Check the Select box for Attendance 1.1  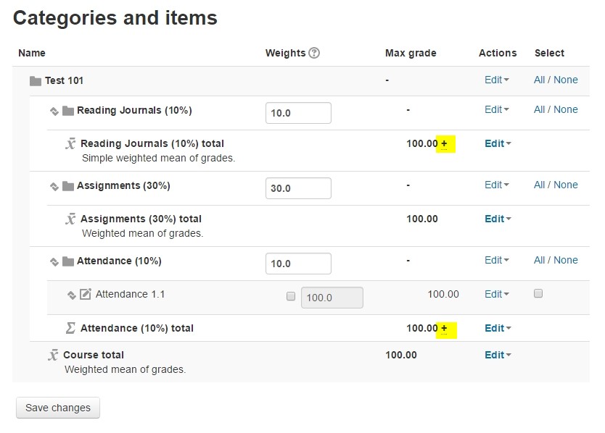pos(538,293)
